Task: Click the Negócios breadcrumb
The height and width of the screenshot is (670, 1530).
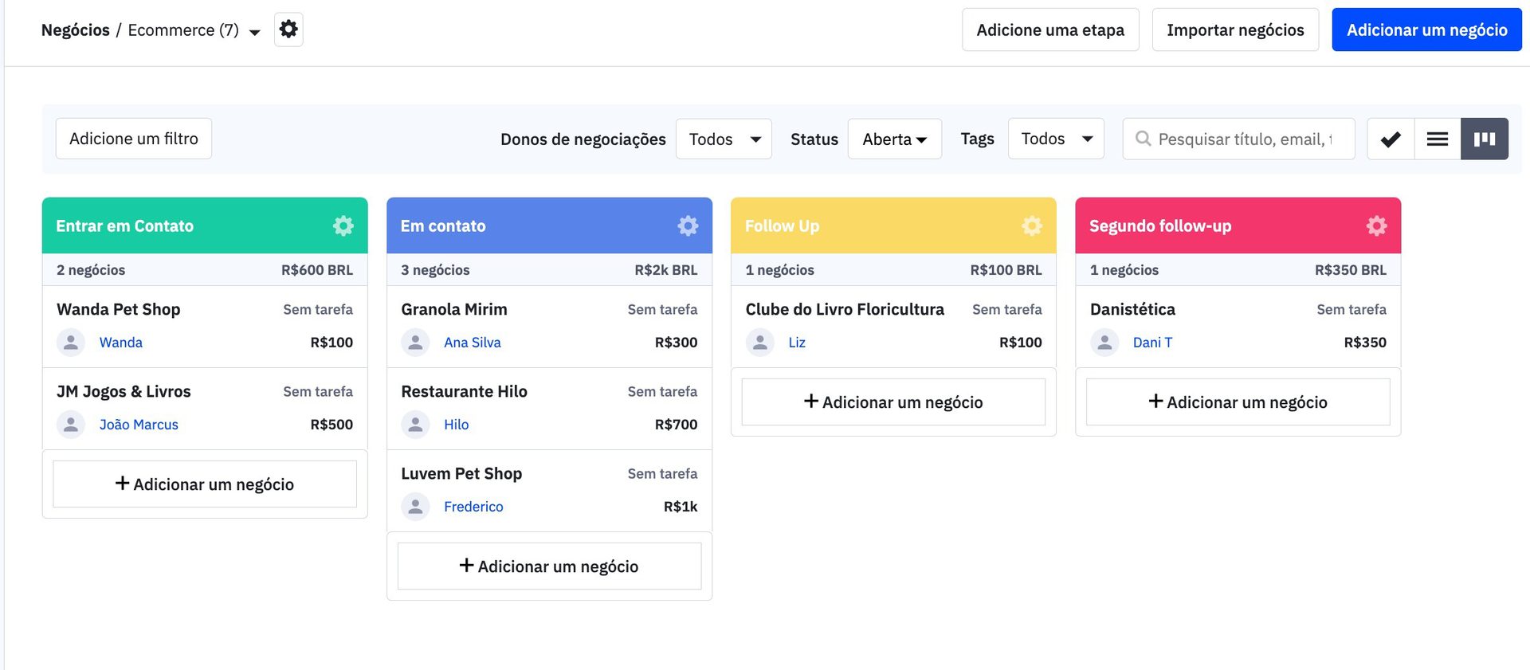Action: [75, 30]
